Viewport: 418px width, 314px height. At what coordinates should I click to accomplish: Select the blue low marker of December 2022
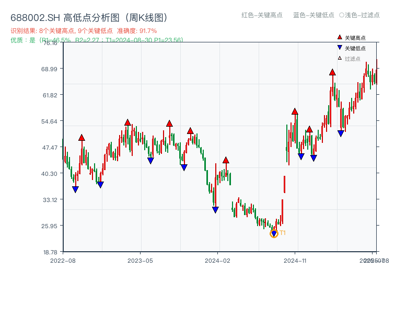[x=100, y=185]
